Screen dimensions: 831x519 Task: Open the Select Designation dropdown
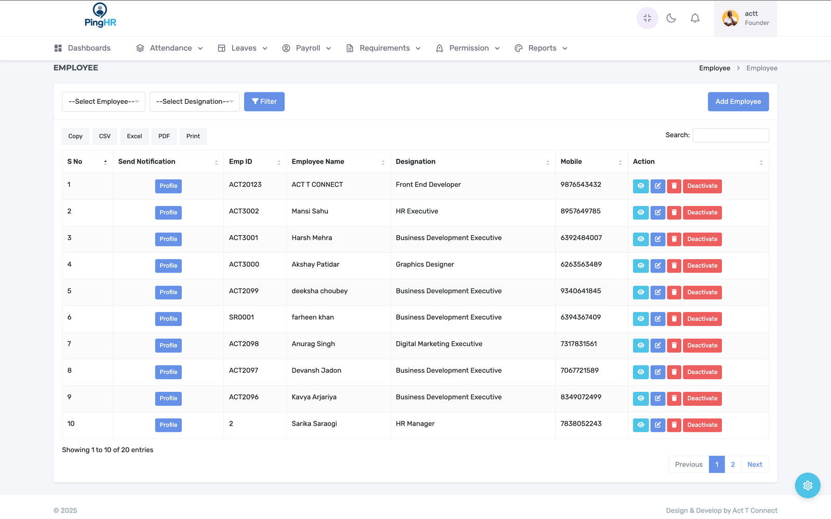point(194,102)
